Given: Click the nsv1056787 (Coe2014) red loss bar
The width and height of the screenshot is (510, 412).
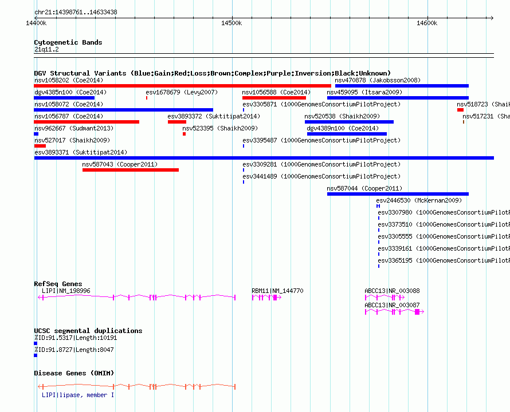Looking at the screenshot, I should click(87, 122).
